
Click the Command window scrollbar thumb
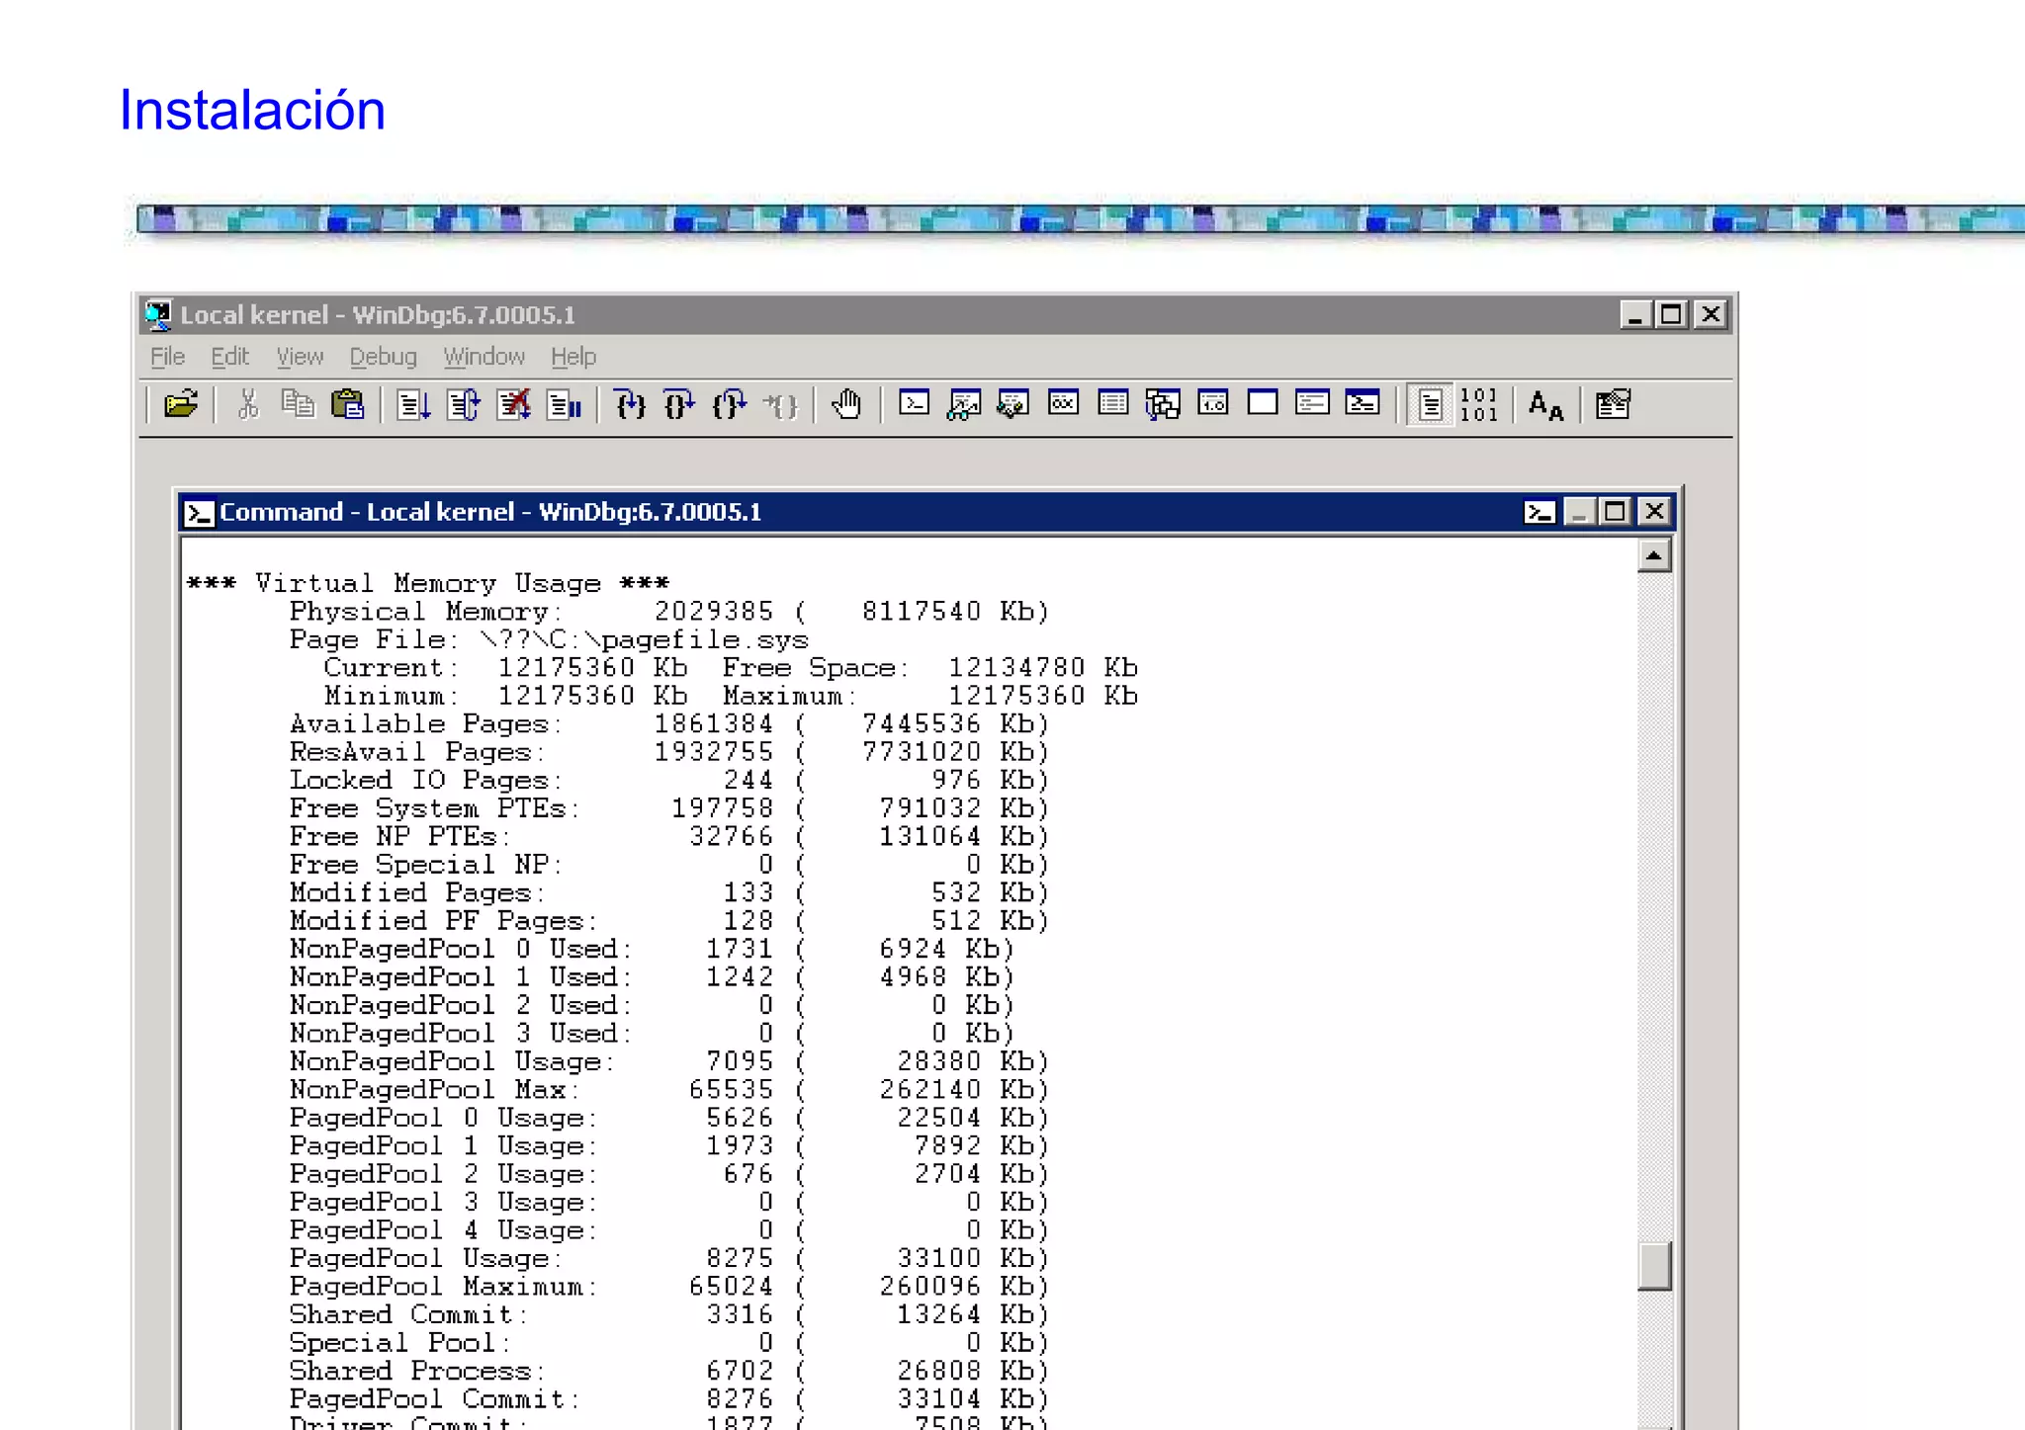point(1653,1266)
